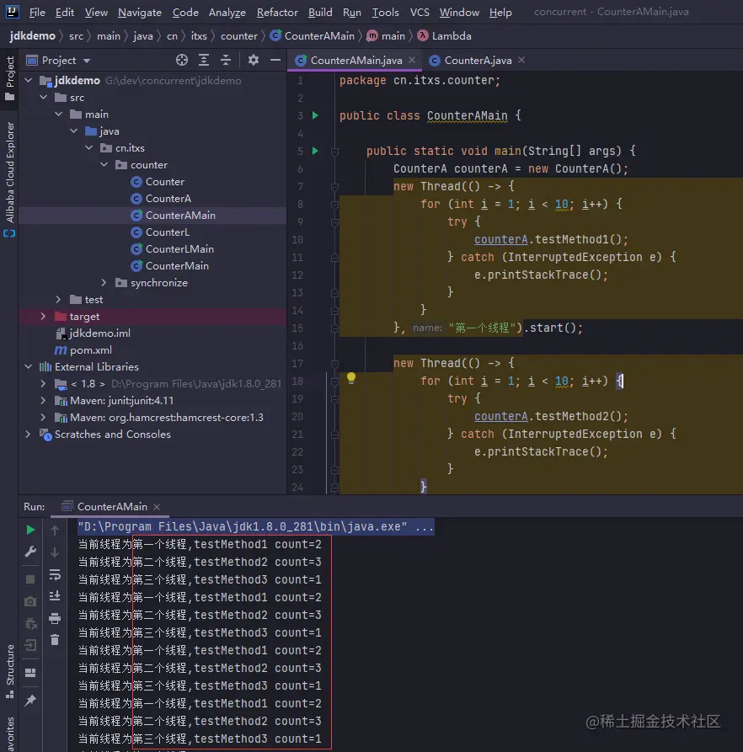743x752 pixels.
Task: Print console output via printer icon
Action: 55,618
